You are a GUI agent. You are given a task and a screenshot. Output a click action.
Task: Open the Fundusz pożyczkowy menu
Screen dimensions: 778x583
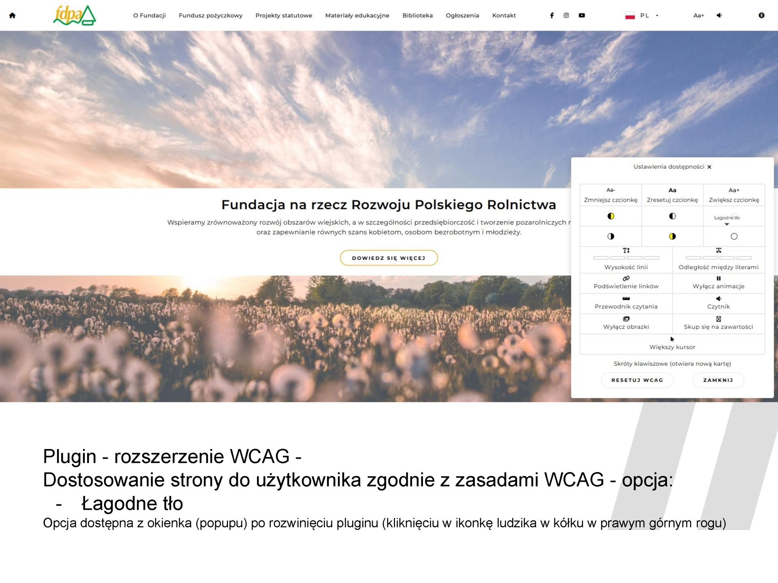tap(211, 15)
